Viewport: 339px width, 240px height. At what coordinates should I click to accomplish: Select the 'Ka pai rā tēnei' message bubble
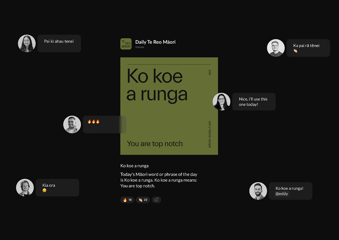pyautogui.click(x=308, y=48)
